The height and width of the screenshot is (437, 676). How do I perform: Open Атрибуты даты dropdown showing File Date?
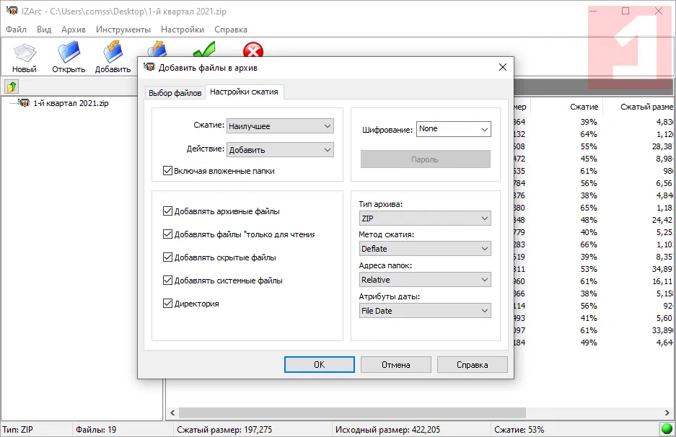(425, 311)
